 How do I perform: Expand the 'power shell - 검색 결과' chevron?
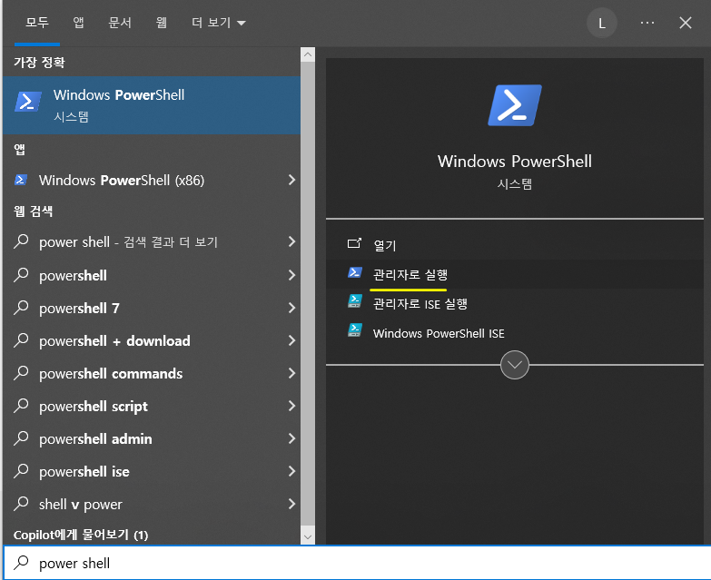tap(292, 242)
